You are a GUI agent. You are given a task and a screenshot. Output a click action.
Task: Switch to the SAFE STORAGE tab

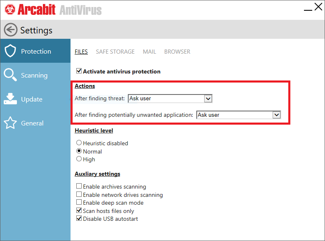pyautogui.click(x=115, y=52)
